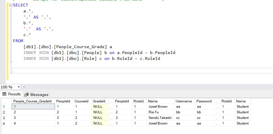Collapse the SELECT statement outline

(x=11, y=5)
